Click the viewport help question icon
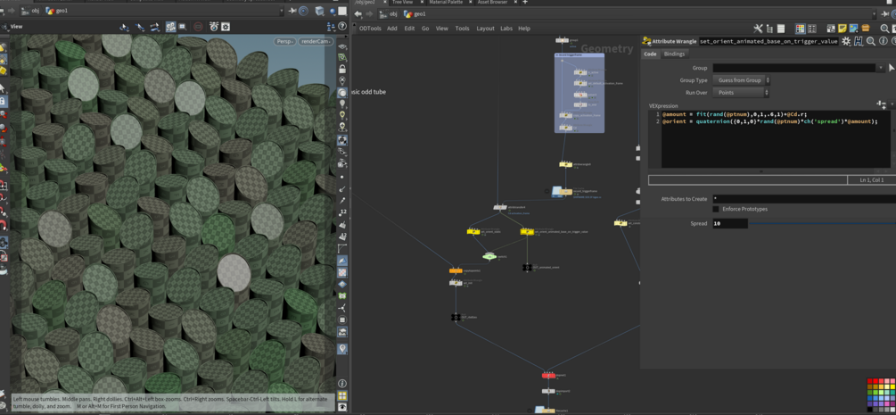This screenshot has width=896, height=415. coord(342,27)
